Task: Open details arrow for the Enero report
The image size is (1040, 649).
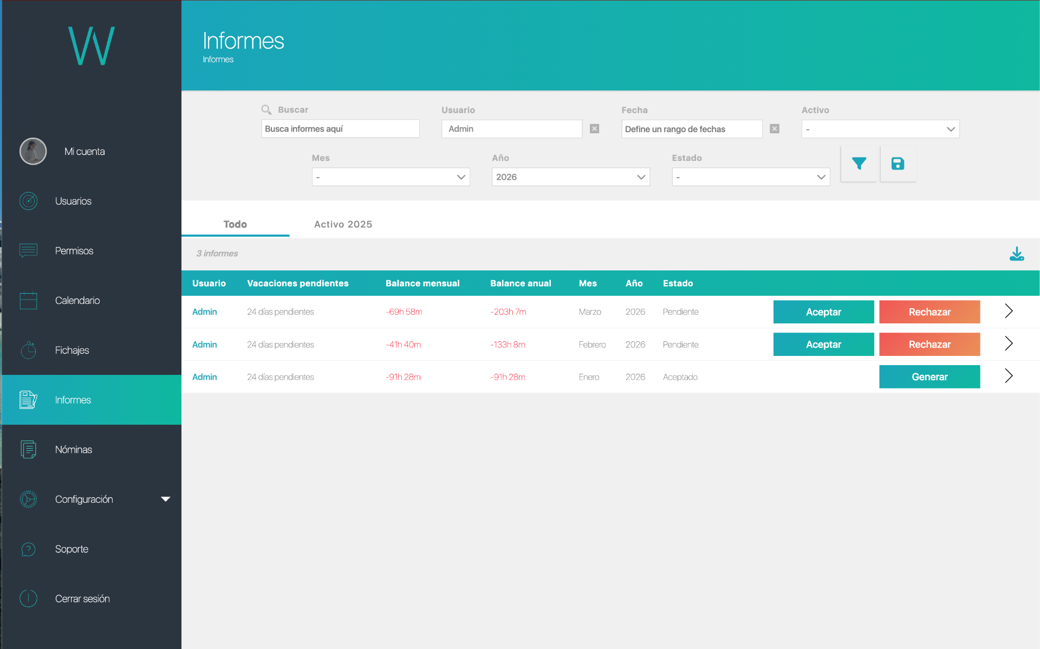Action: [1009, 376]
